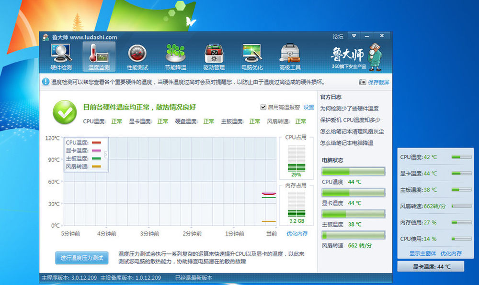Click the widget's CPU温度 42 ℃ mini bar
479x285 pixels.
tap(461, 157)
